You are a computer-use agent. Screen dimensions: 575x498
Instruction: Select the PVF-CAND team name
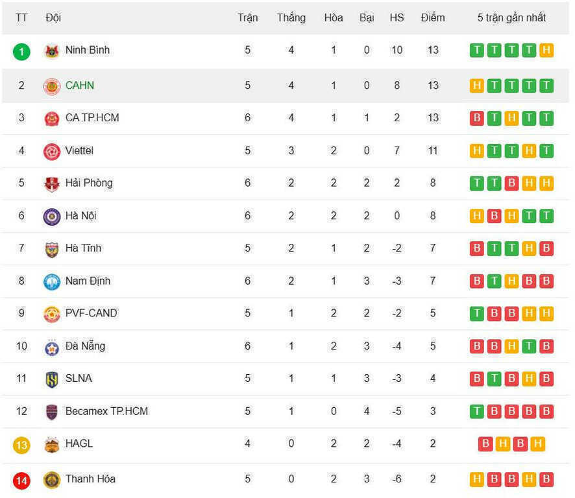click(92, 313)
